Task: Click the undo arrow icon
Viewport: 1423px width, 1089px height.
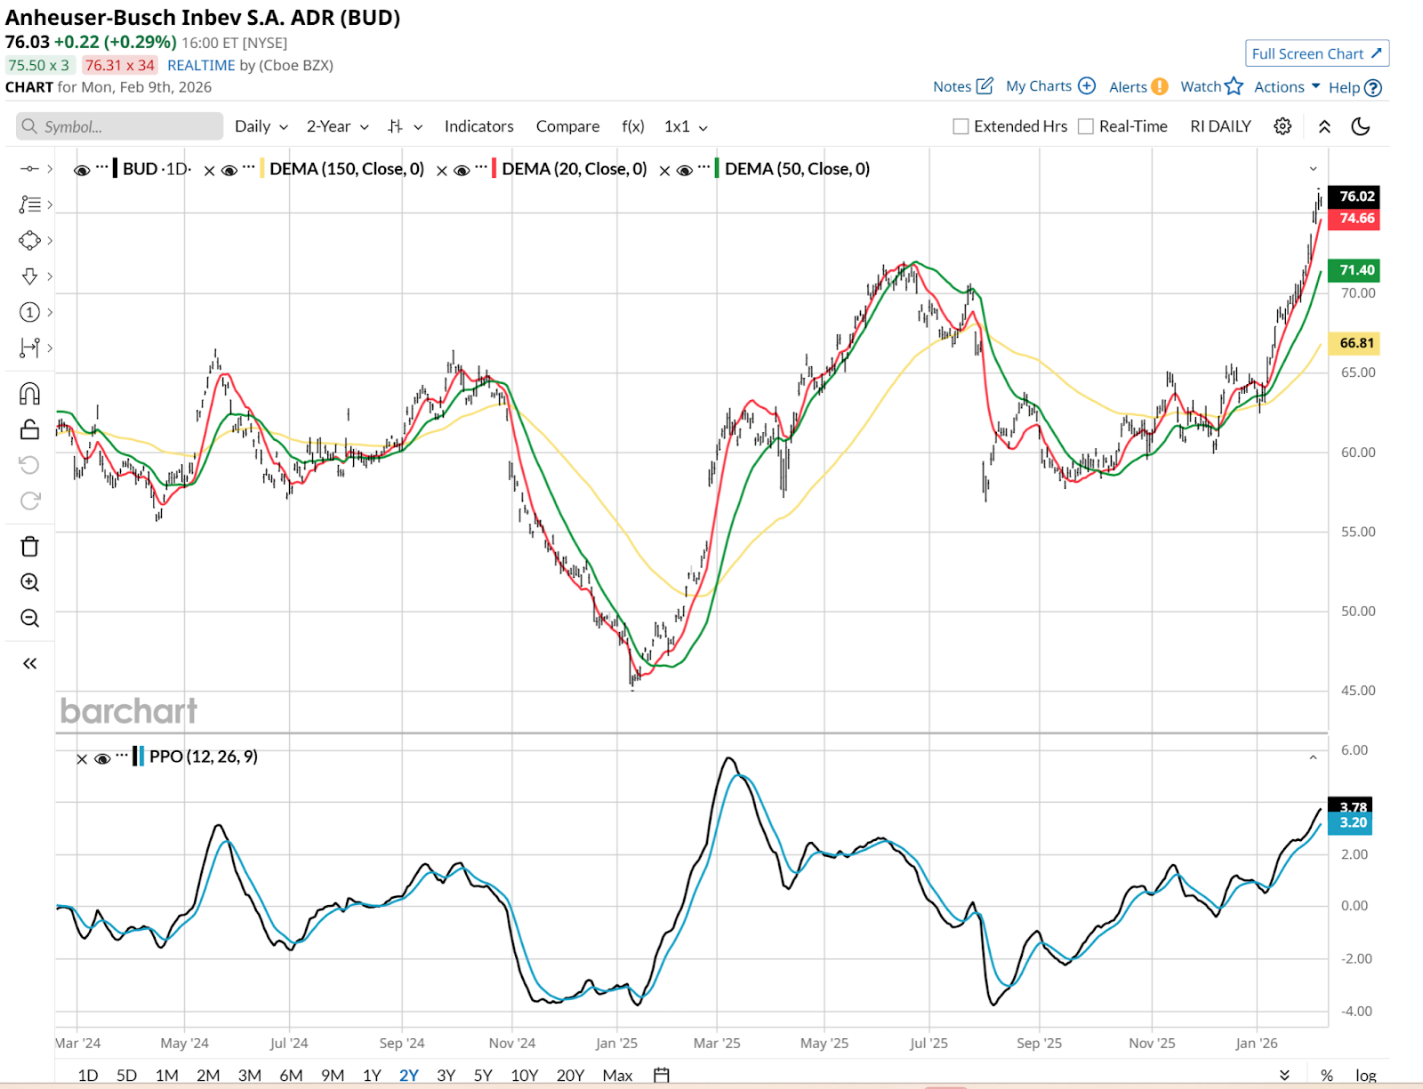Action: [29, 465]
